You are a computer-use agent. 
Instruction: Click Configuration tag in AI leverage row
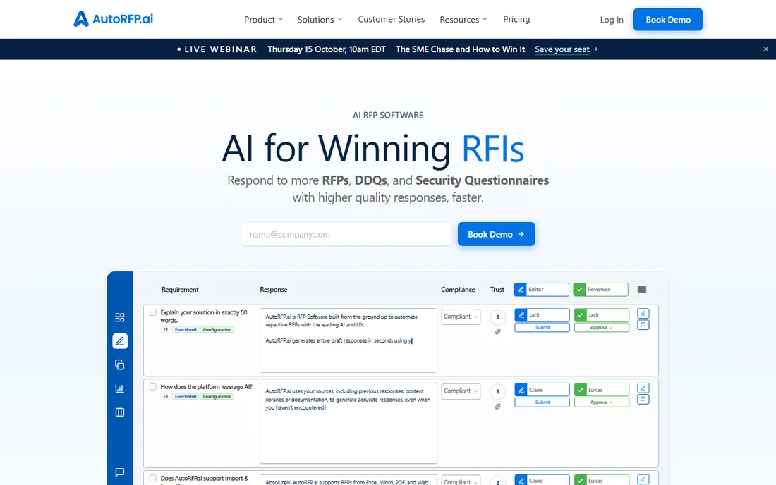click(217, 396)
